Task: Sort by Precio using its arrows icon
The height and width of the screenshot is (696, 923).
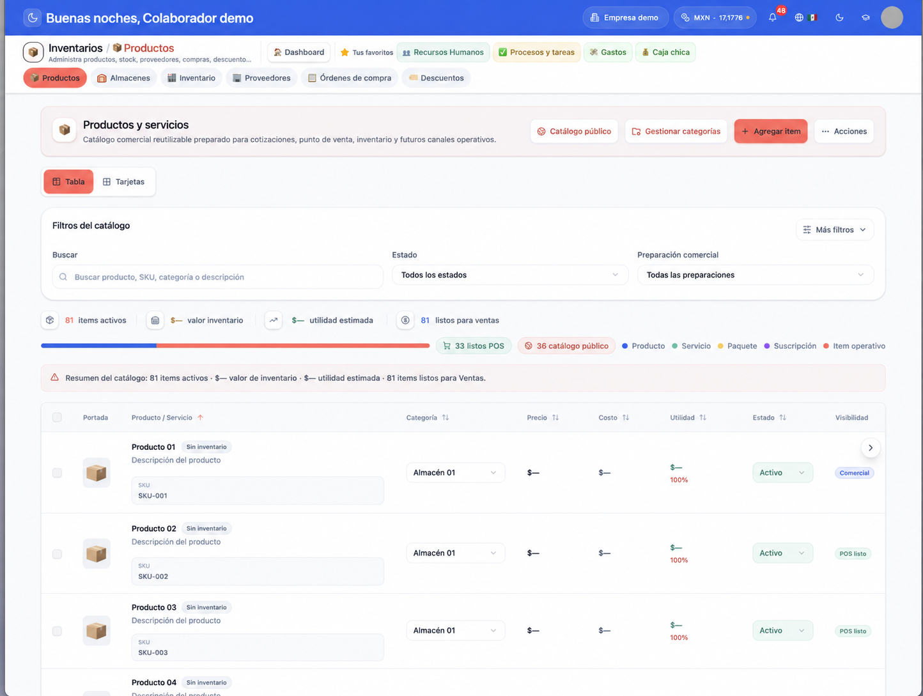Action: 555,417
